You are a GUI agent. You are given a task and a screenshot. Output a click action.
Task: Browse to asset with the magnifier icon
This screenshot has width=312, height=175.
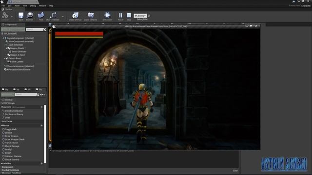click(x=29, y=16)
